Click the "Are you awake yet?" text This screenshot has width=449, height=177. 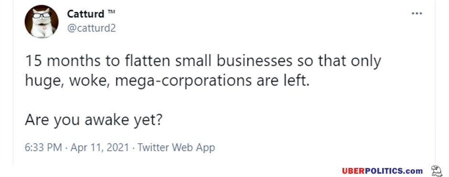(94, 120)
